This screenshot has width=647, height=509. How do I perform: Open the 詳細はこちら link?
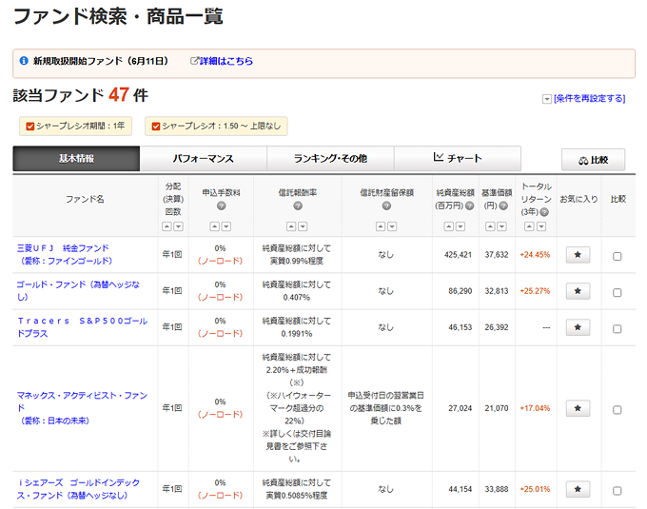[x=225, y=61]
